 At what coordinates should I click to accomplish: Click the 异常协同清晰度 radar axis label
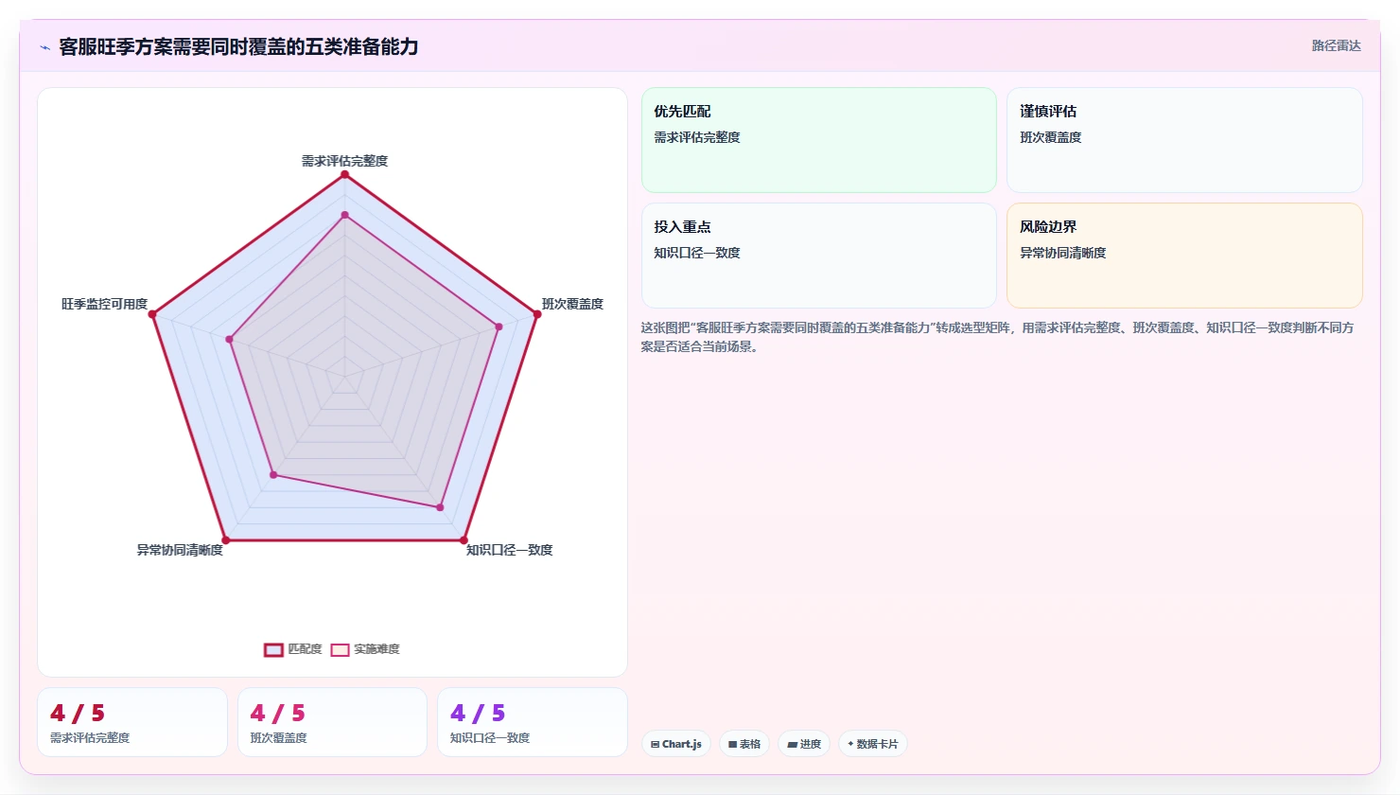[180, 550]
